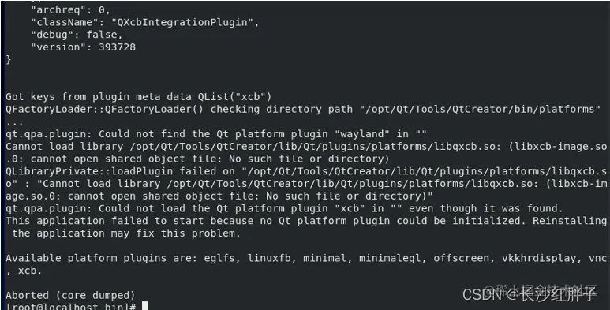Click the "even though it was found" text
610x310 pixels.
(x=482, y=208)
